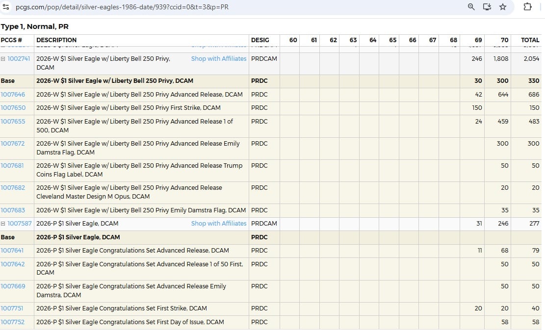
Task: Click the pcgs.com URL in address bar
Action: 122,7
